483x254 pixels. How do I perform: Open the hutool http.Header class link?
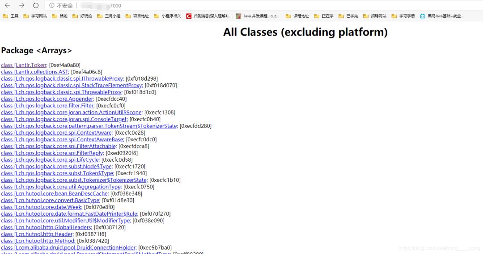pos(37,234)
